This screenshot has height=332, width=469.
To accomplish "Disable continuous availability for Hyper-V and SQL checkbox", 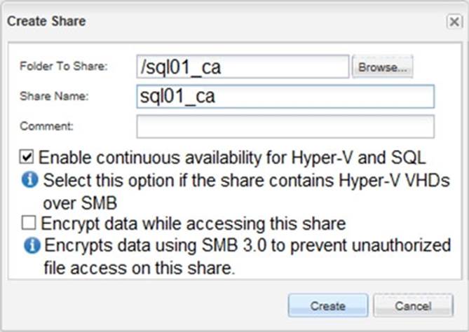I will click(x=28, y=157).
